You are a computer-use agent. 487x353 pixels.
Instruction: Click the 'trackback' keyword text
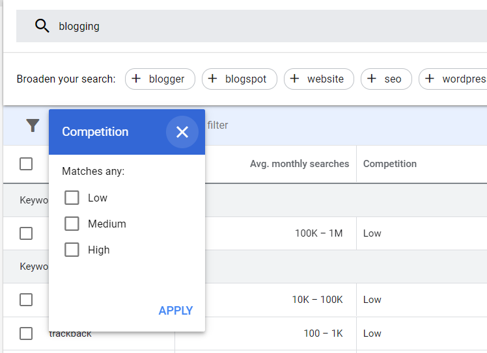[x=70, y=334]
